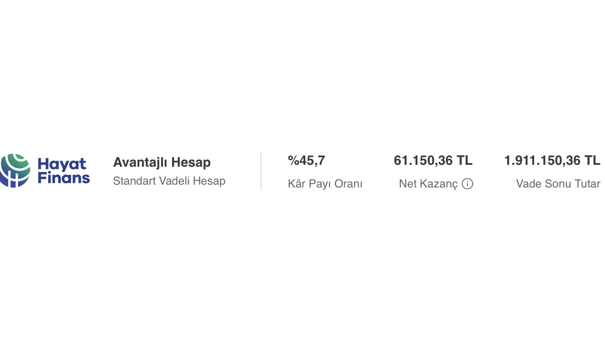Click the TL suffix of the net gain amount
This screenshot has height=340, width=605.
[465, 161]
